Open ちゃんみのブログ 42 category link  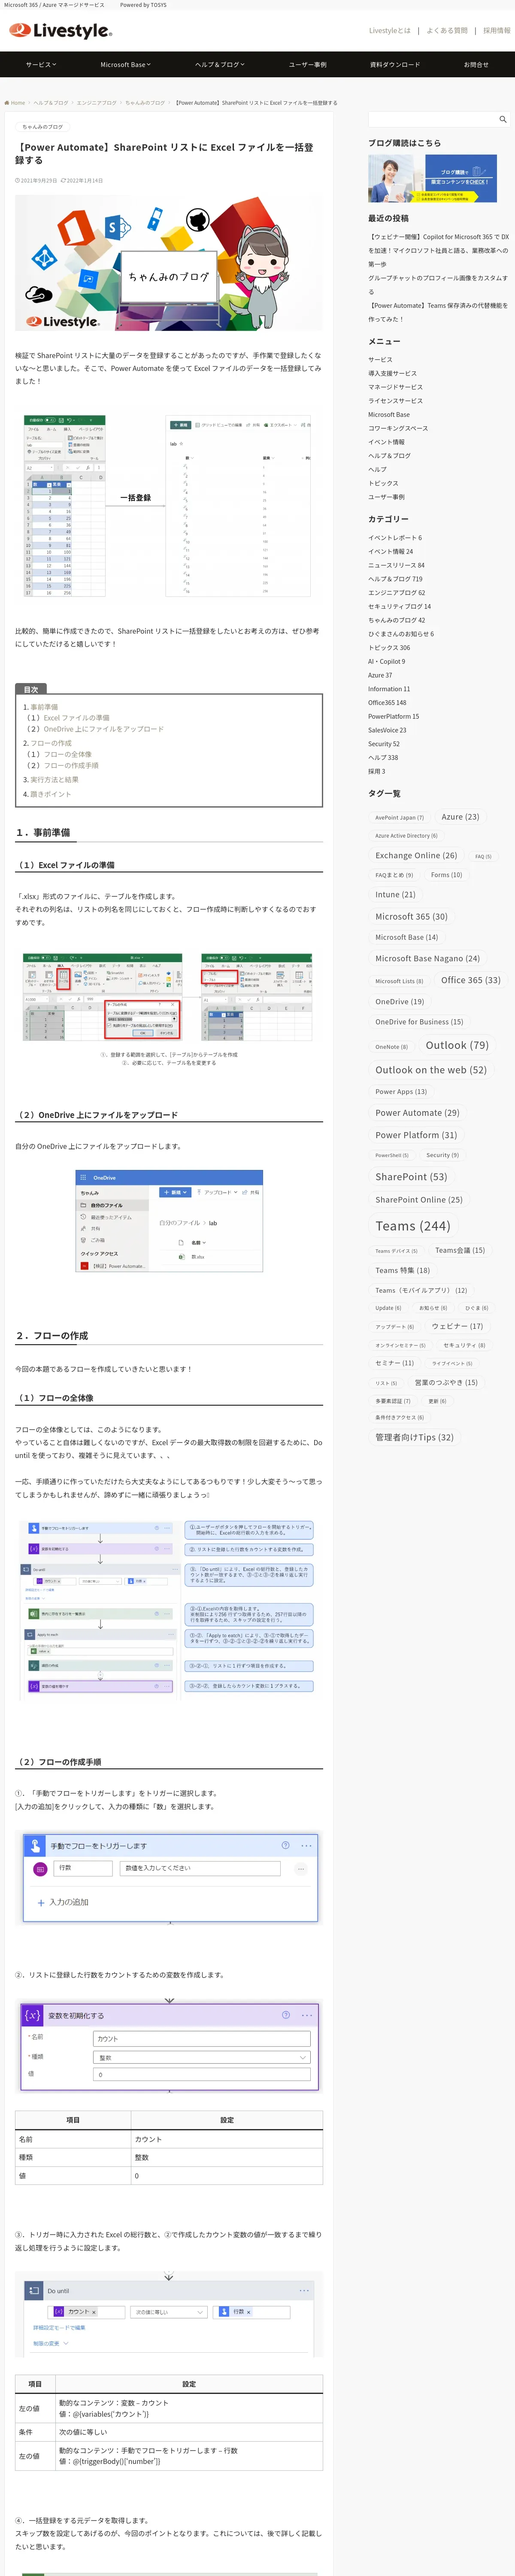click(x=396, y=620)
